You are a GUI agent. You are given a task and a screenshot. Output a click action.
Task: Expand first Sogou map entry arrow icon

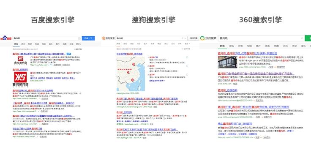point(187,57)
